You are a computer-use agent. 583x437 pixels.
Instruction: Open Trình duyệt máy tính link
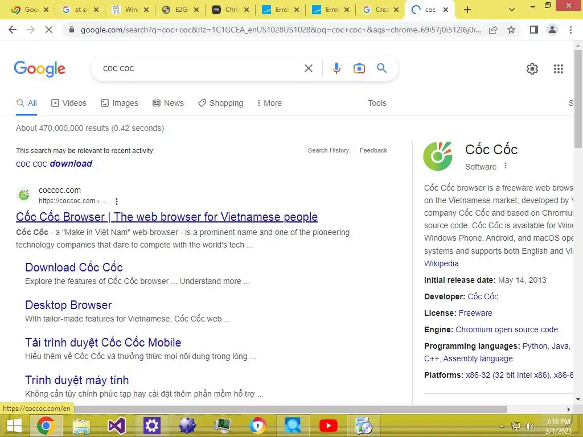tap(77, 380)
